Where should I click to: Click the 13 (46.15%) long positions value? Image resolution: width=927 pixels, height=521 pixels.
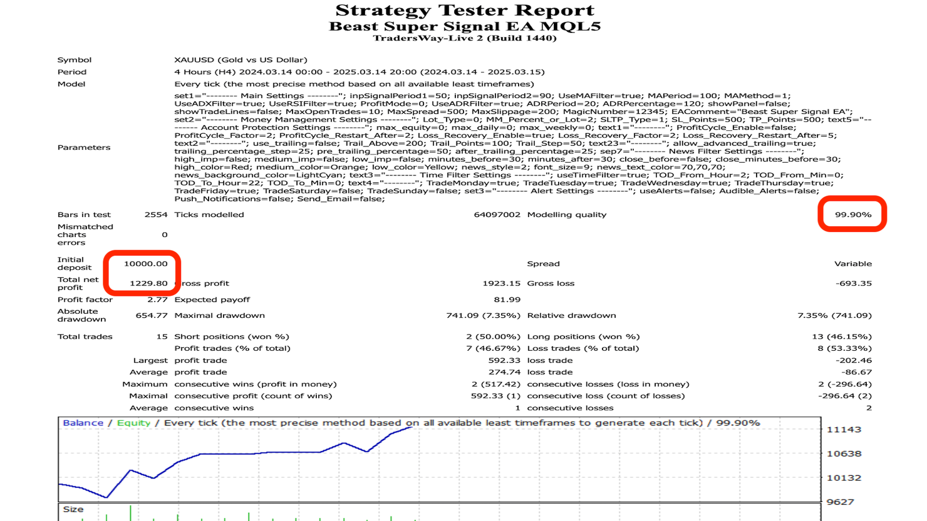[842, 336]
